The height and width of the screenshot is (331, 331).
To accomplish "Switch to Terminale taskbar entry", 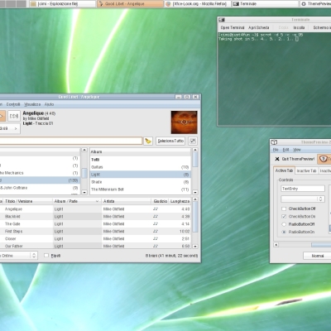I will (x=265, y=4).
